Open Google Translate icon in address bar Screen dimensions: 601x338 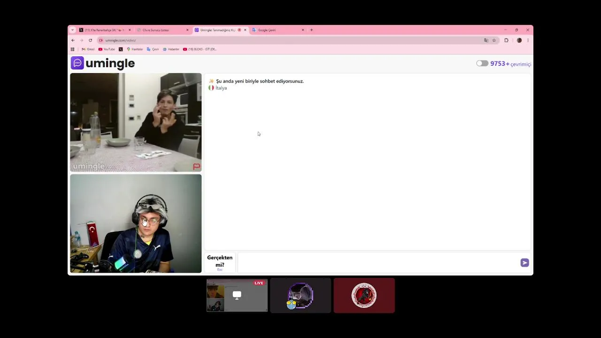click(x=486, y=40)
